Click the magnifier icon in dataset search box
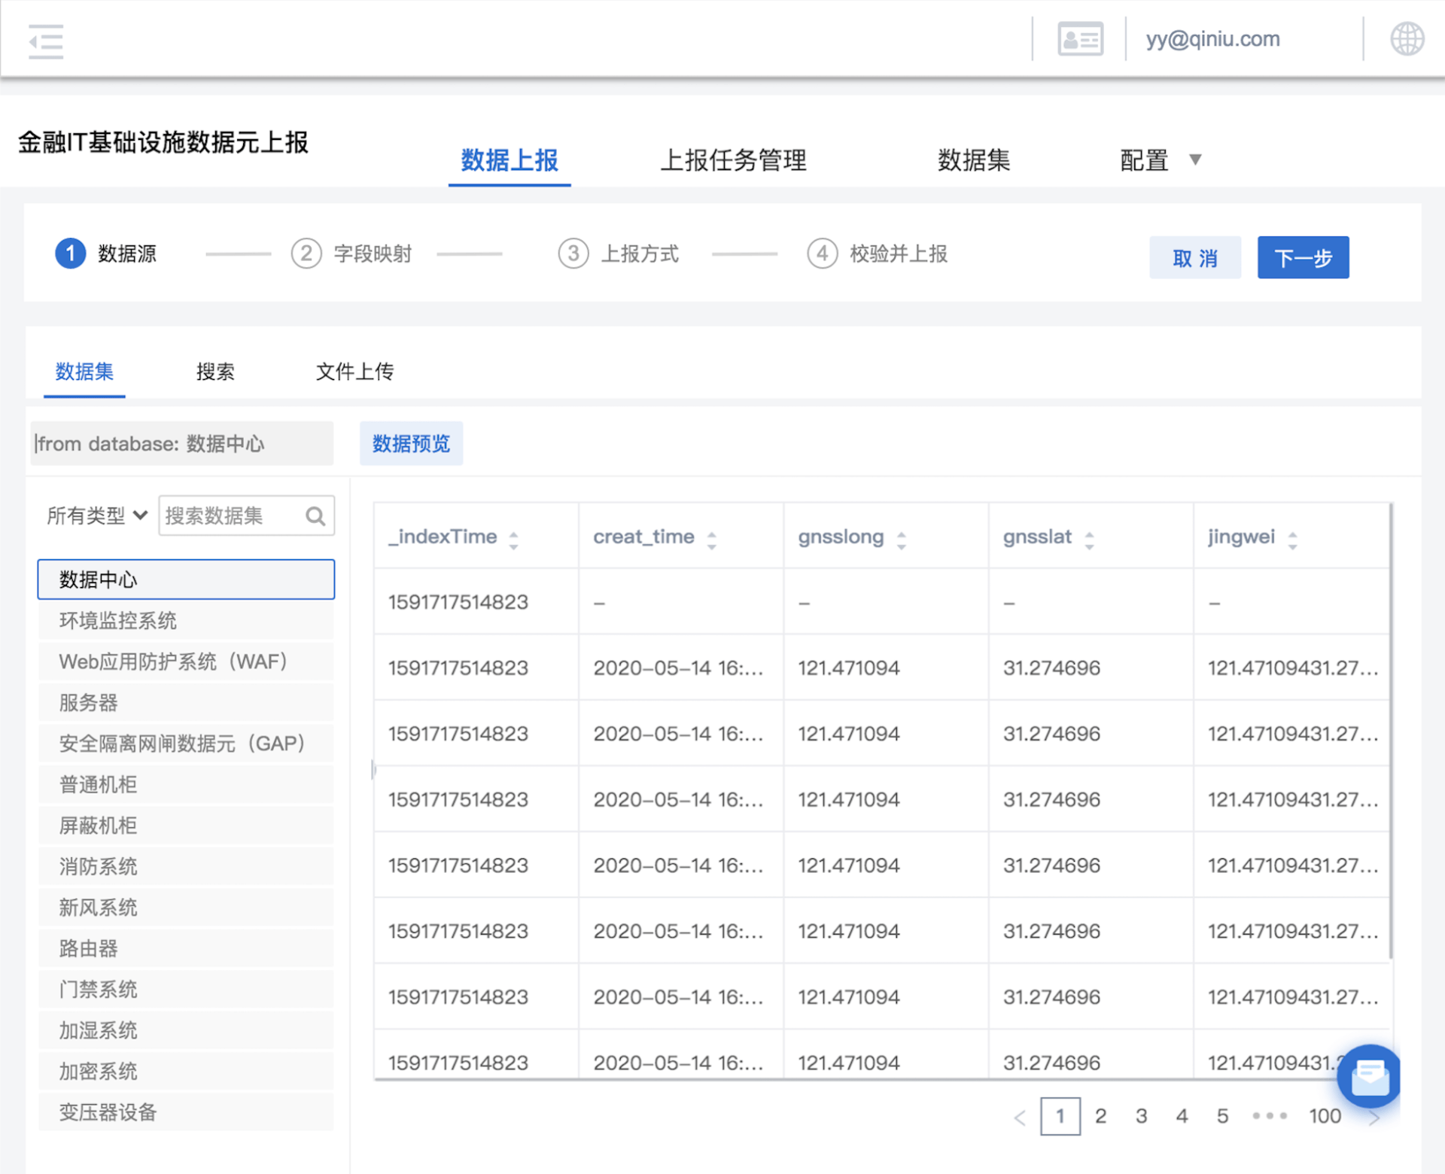 click(315, 516)
